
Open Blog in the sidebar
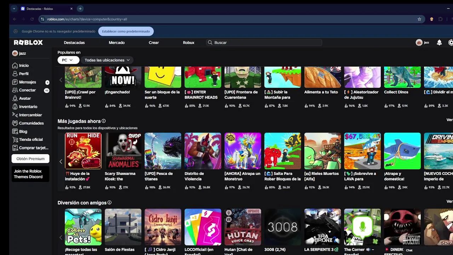coord(19,131)
